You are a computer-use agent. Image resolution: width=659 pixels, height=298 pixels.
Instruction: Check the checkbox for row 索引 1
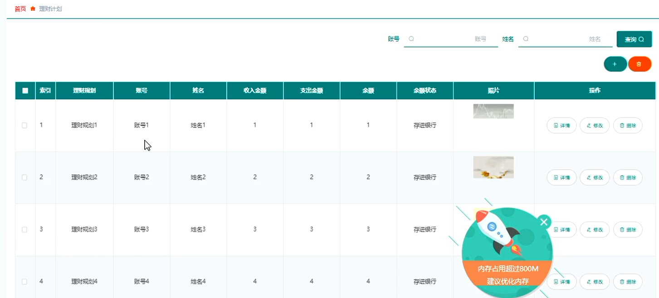25,125
